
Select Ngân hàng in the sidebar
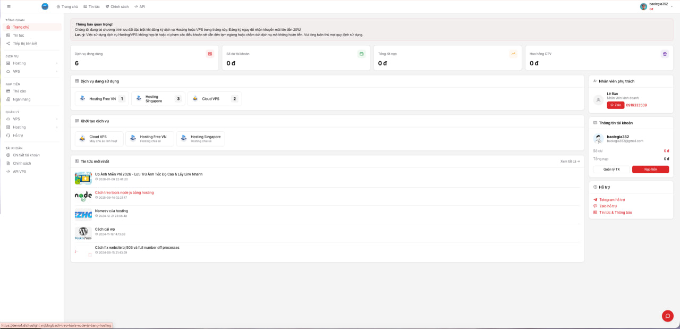[x=21, y=99]
